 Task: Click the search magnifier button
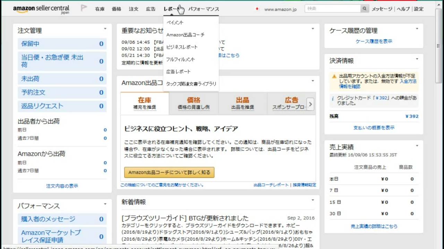click(x=365, y=9)
